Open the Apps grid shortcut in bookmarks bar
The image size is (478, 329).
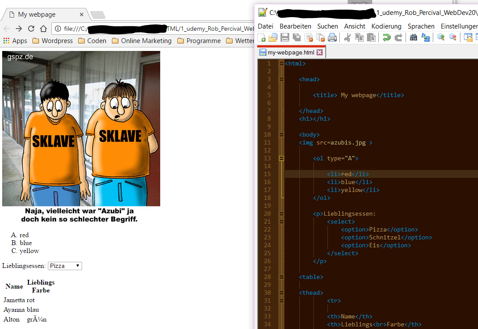(x=15, y=40)
